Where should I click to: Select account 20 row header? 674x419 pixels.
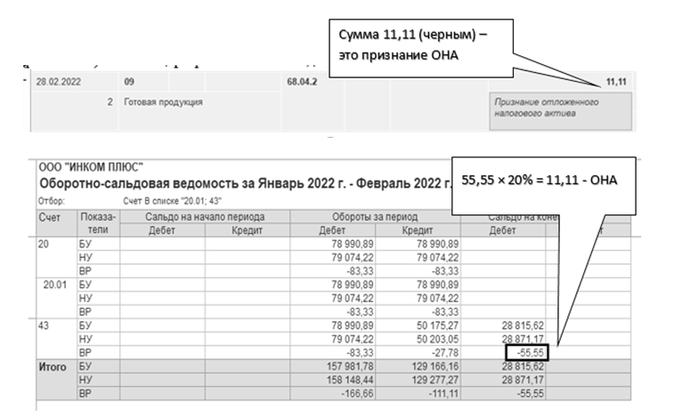click(x=44, y=245)
